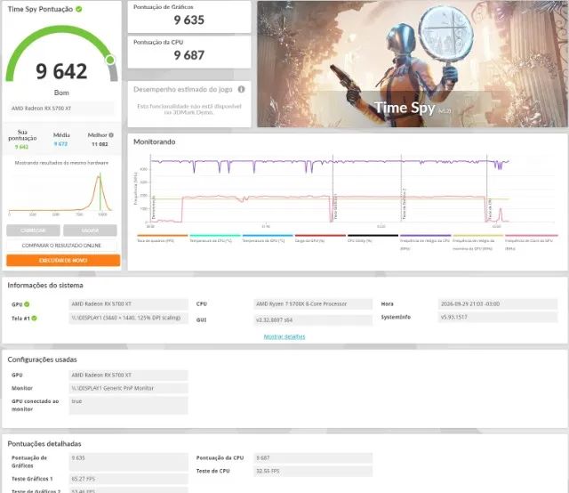
Task: Toggle the red Carga da GPU legend
Action: pyautogui.click(x=320, y=238)
